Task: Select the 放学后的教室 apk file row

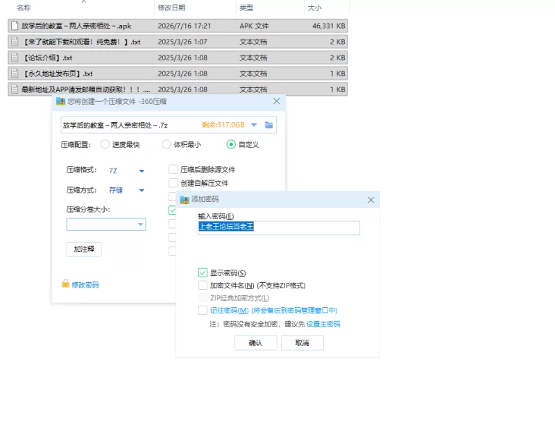Action: click(x=178, y=26)
